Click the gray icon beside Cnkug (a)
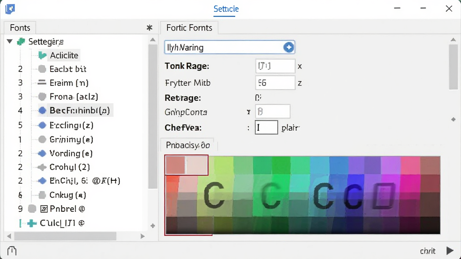This screenshot has height=259, width=461. [42, 195]
